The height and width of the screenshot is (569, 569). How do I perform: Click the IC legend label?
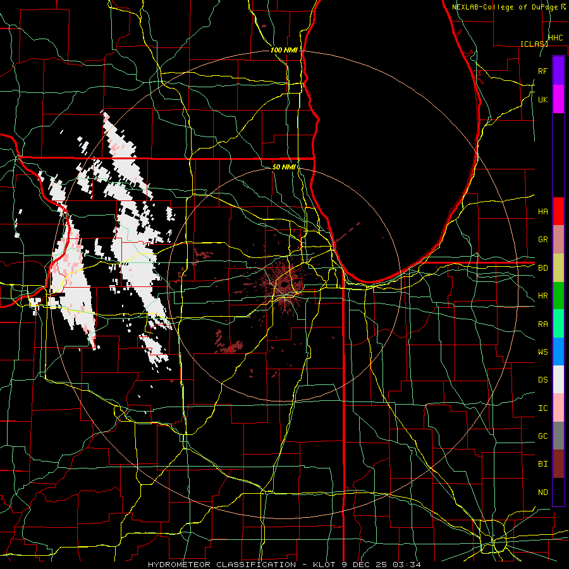point(542,408)
